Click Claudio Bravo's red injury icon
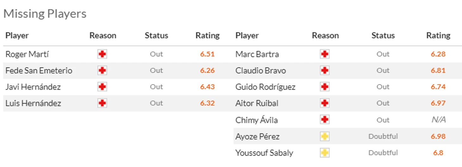462x167 pixels. pos(325,71)
